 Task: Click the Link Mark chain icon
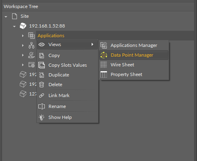point(42,95)
